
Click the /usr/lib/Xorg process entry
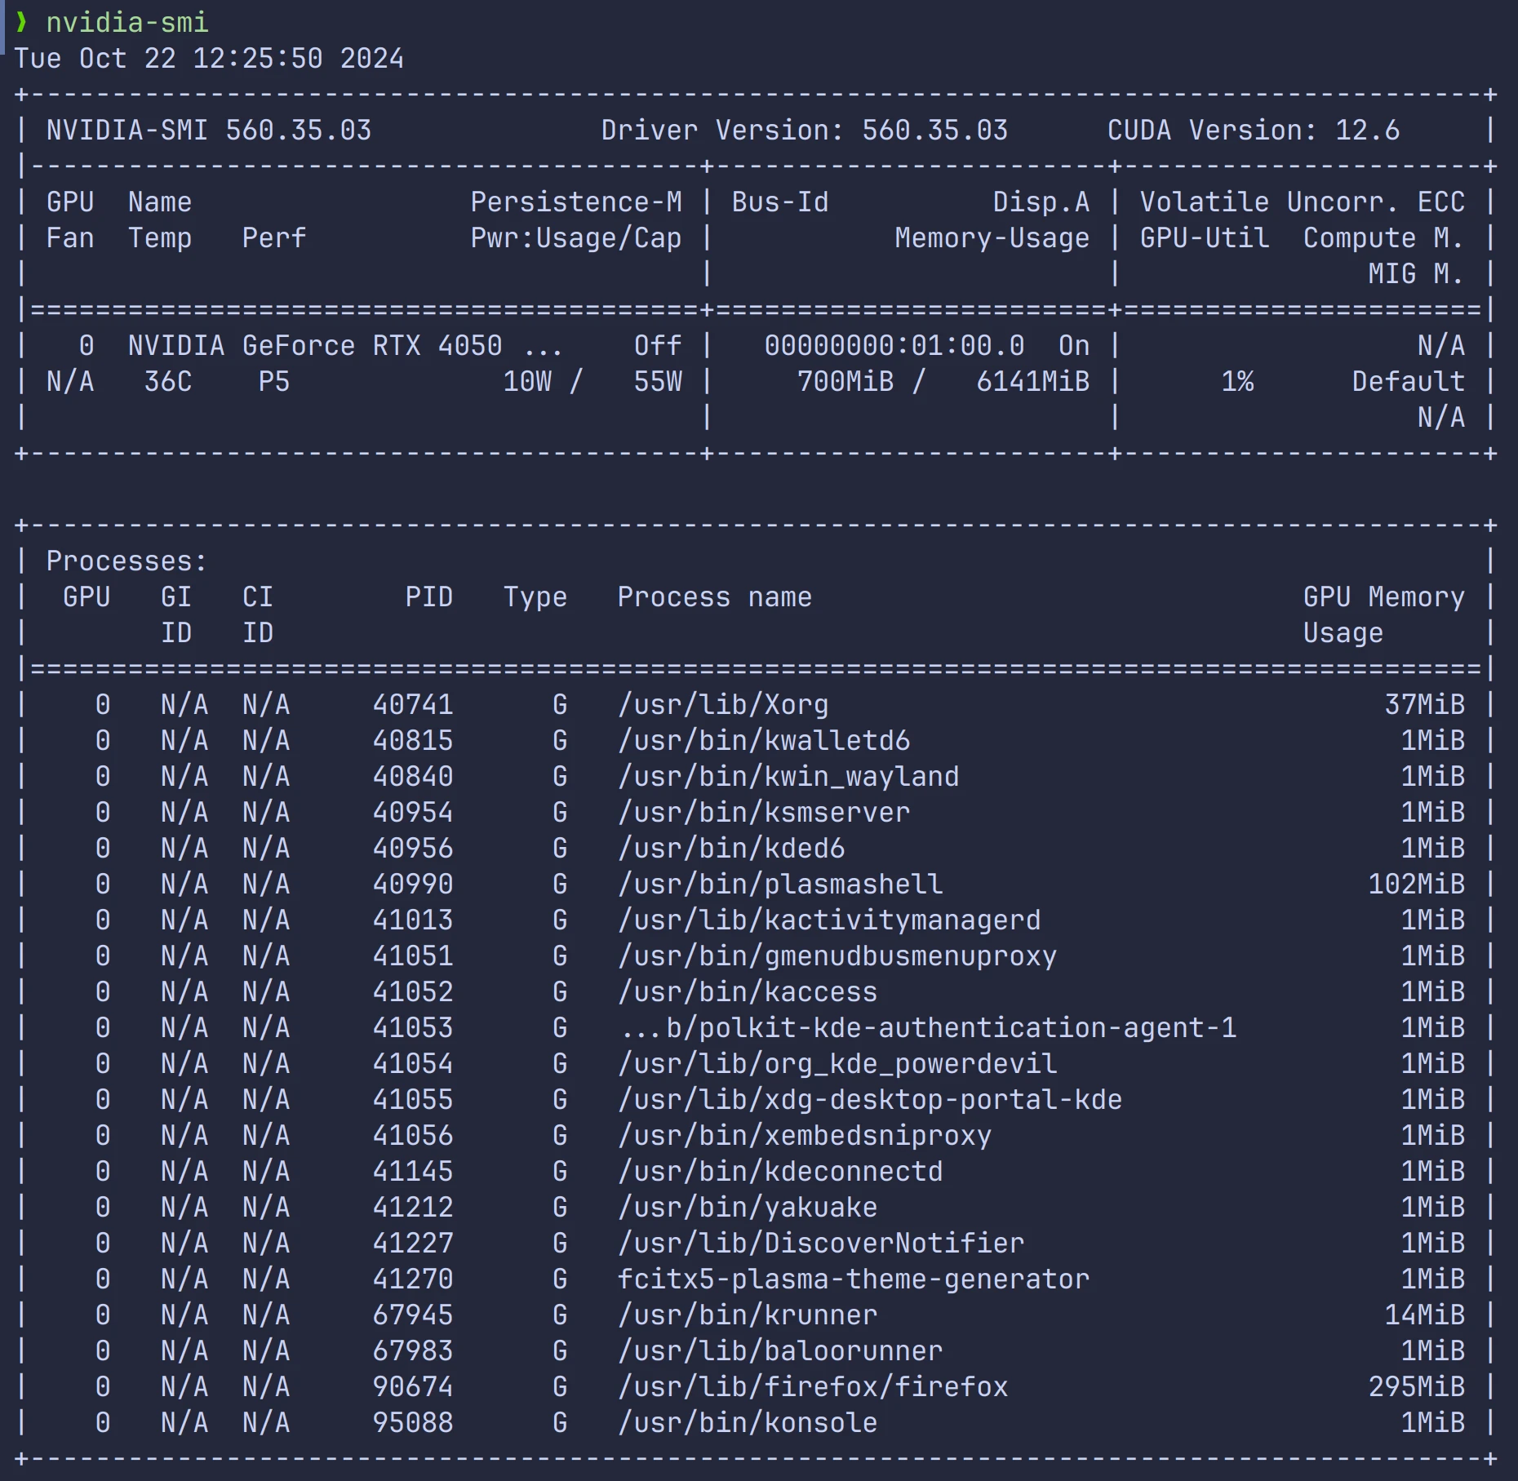pos(722,705)
